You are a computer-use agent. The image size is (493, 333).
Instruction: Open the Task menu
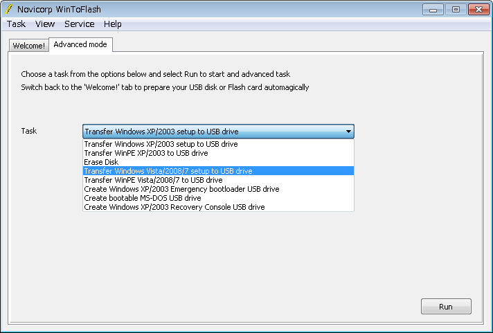(x=16, y=24)
